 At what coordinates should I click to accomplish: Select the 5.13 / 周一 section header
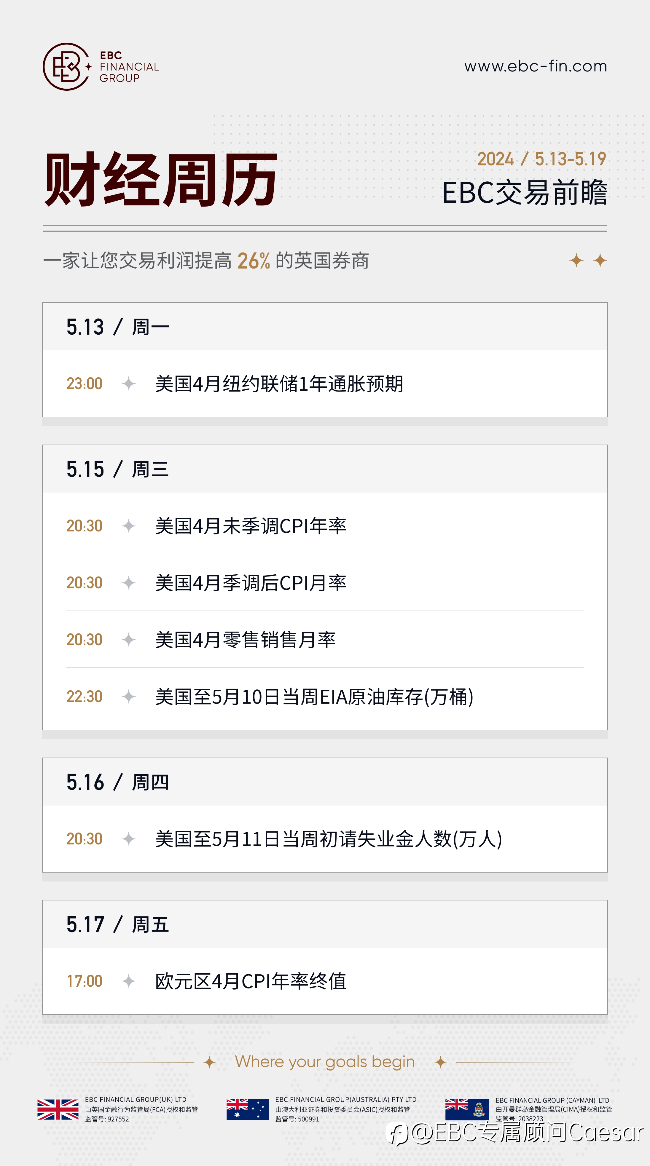325,327
